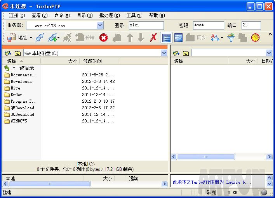Open dropdown arrow next to new connection icon
Image resolution: width=275 pixels, height=198 pixels.
tap(58, 38)
